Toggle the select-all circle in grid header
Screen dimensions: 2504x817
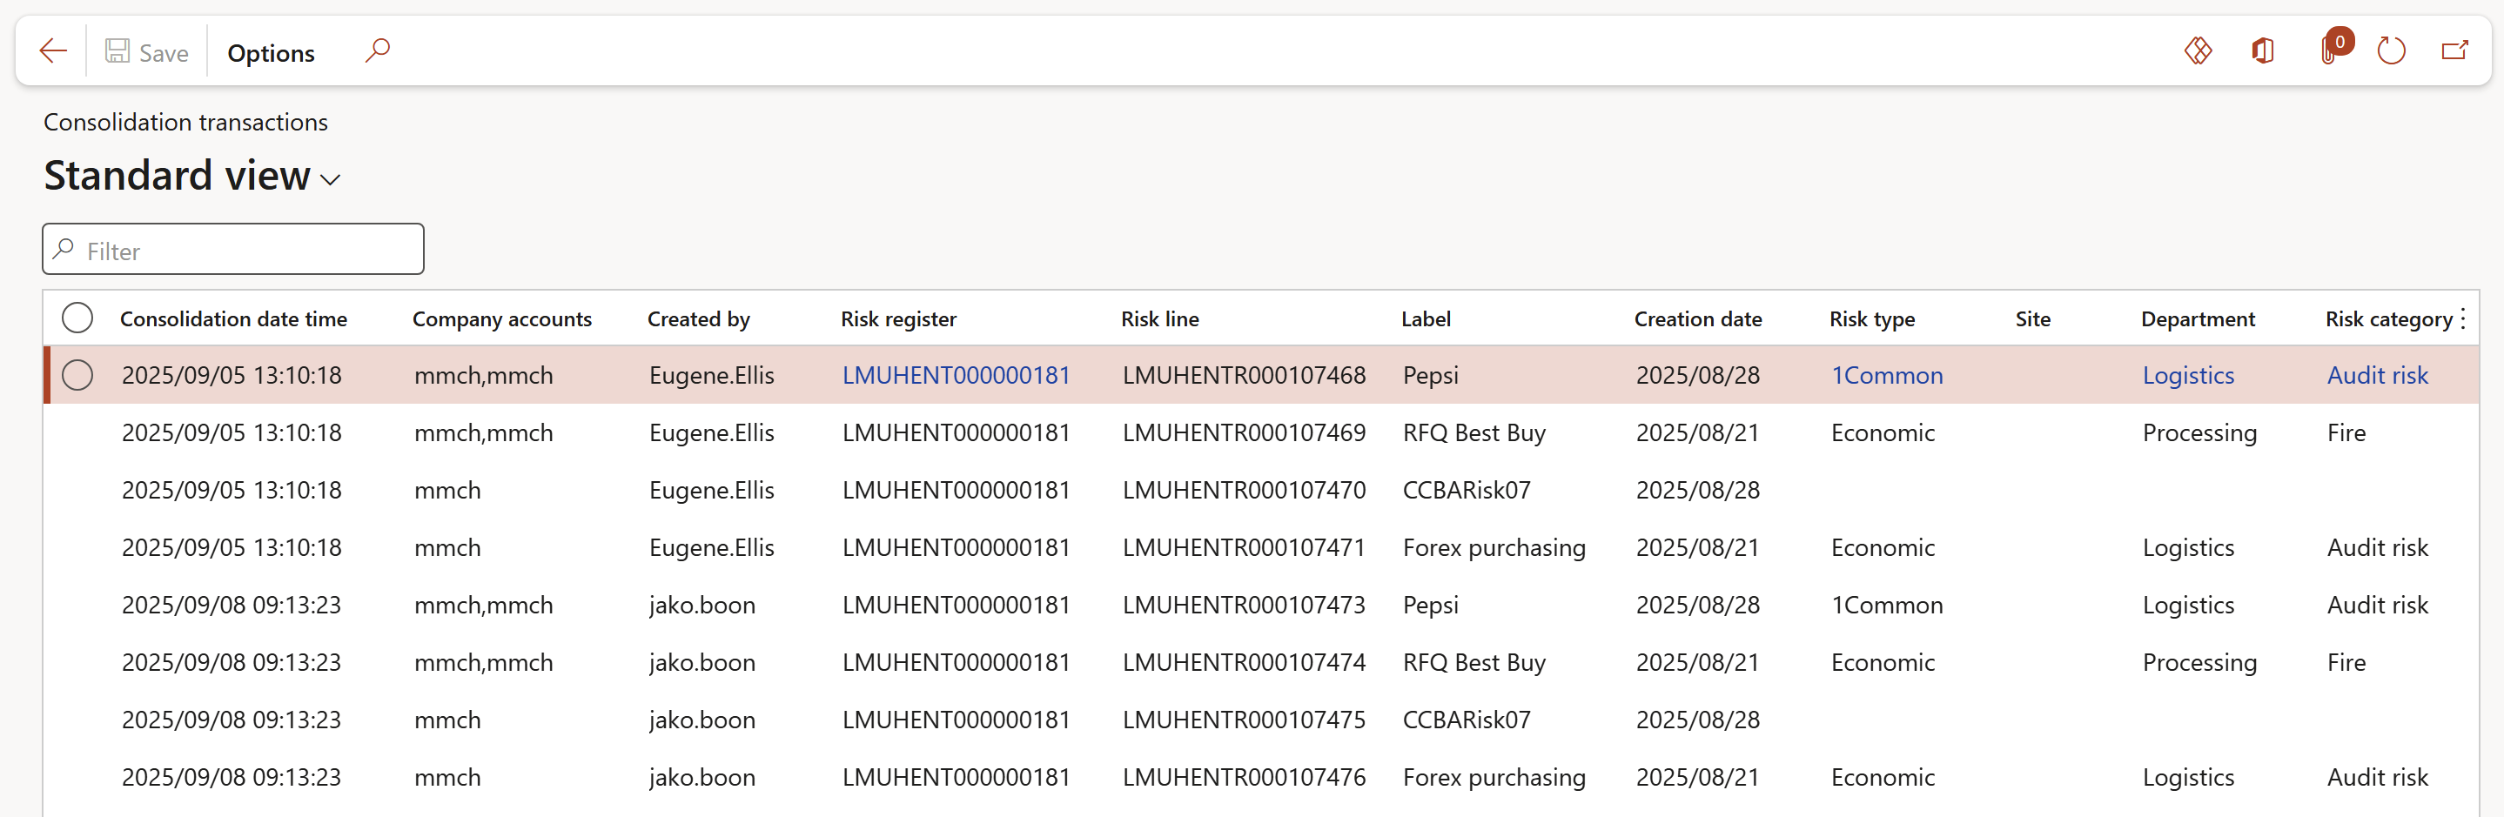[x=77, y=318]
